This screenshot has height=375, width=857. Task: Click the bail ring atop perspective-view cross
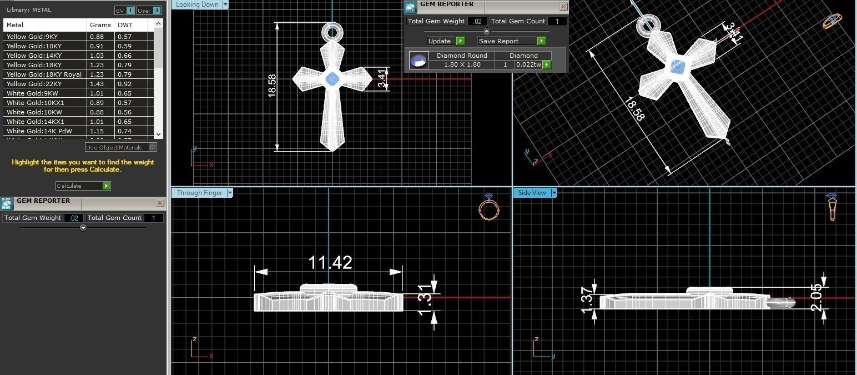click(x=648, y=24)
